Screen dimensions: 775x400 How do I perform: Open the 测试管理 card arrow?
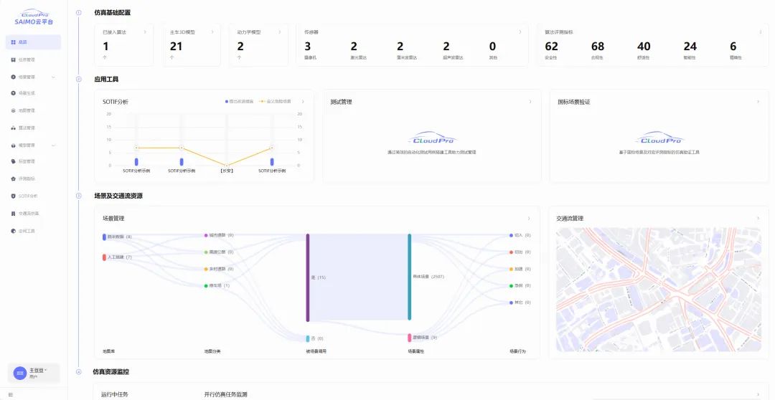tap(530, 102)
